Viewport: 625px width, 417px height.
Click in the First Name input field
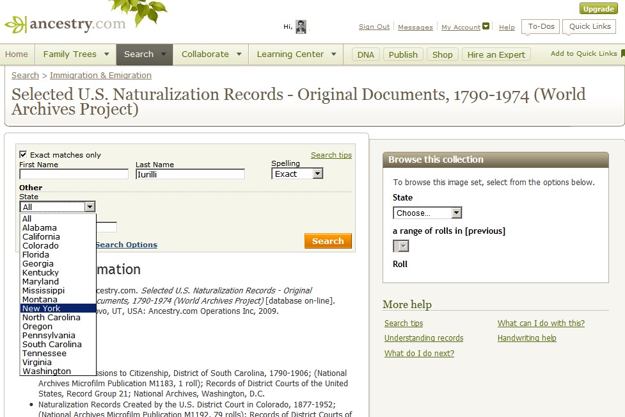(74, 174)
